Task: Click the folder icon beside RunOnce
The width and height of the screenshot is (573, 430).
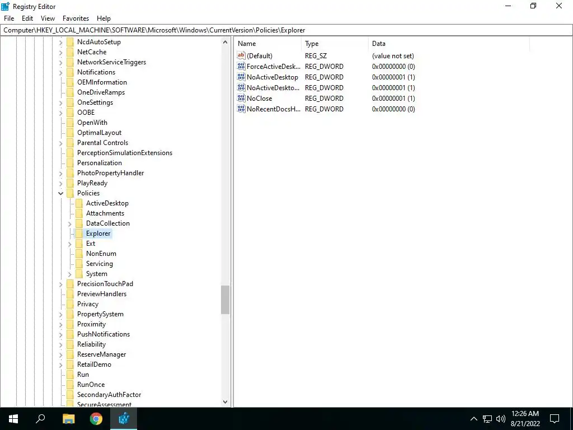Action: [70, 385]
